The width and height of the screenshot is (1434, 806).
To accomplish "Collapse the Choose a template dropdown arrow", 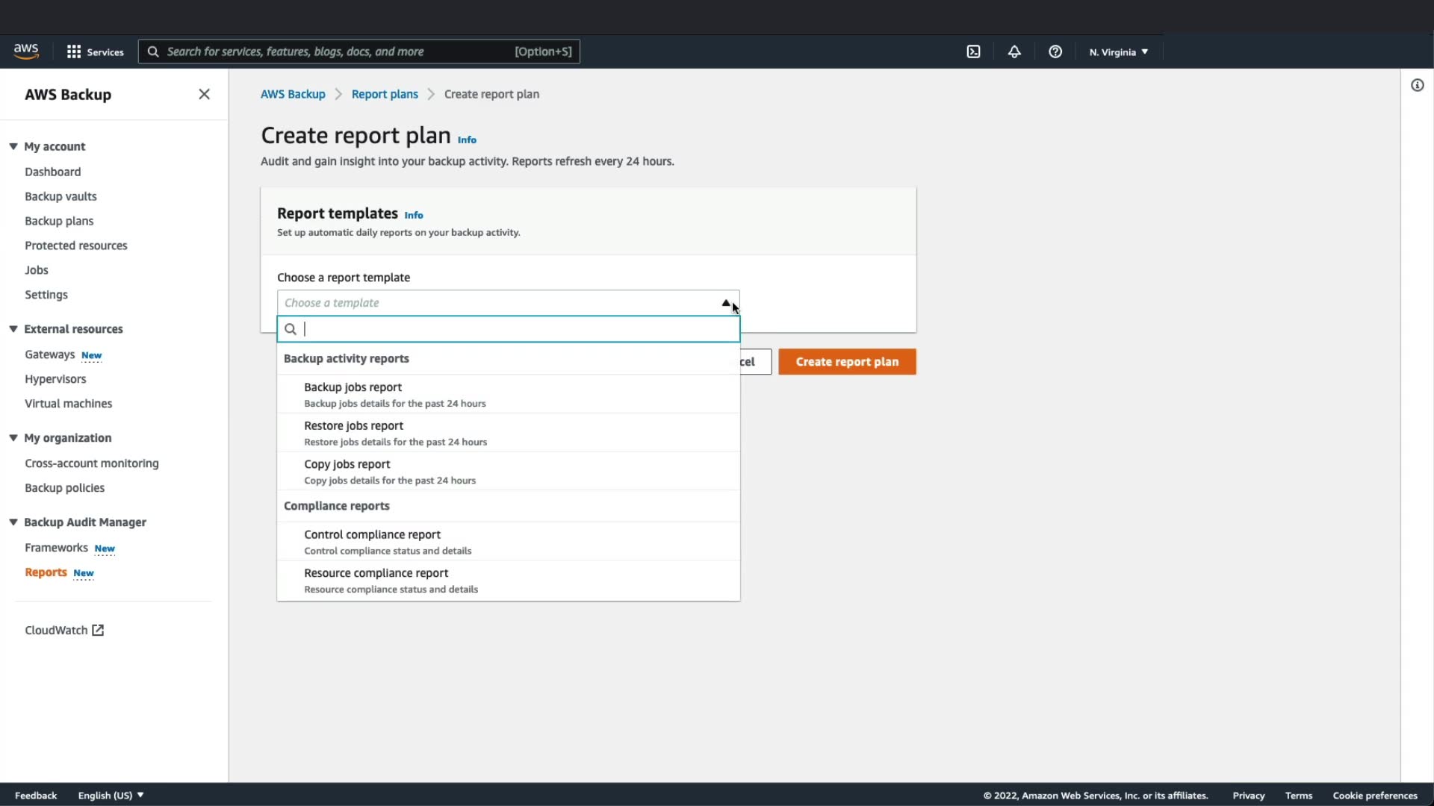I will click(x=725, y=302).
